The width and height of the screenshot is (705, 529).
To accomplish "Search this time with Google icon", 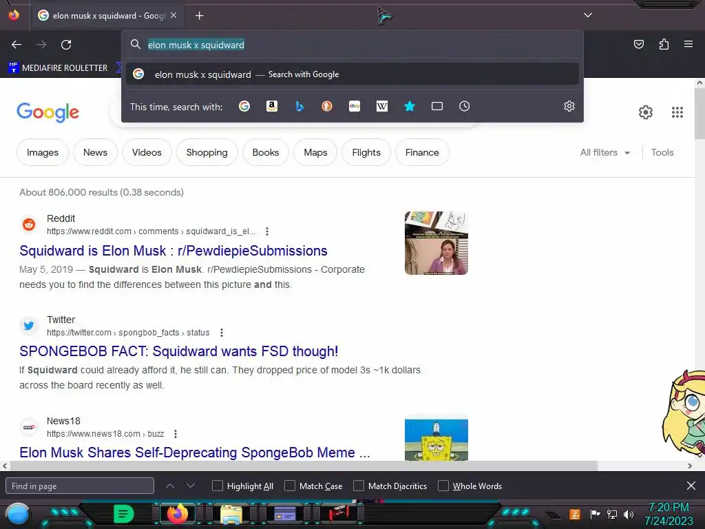I will coord(244,106).
